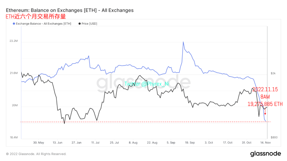Click the blue Exchange Balance legend dot
Image resolution: width=287 pixels, height=161 pixels.
(14, 24)
